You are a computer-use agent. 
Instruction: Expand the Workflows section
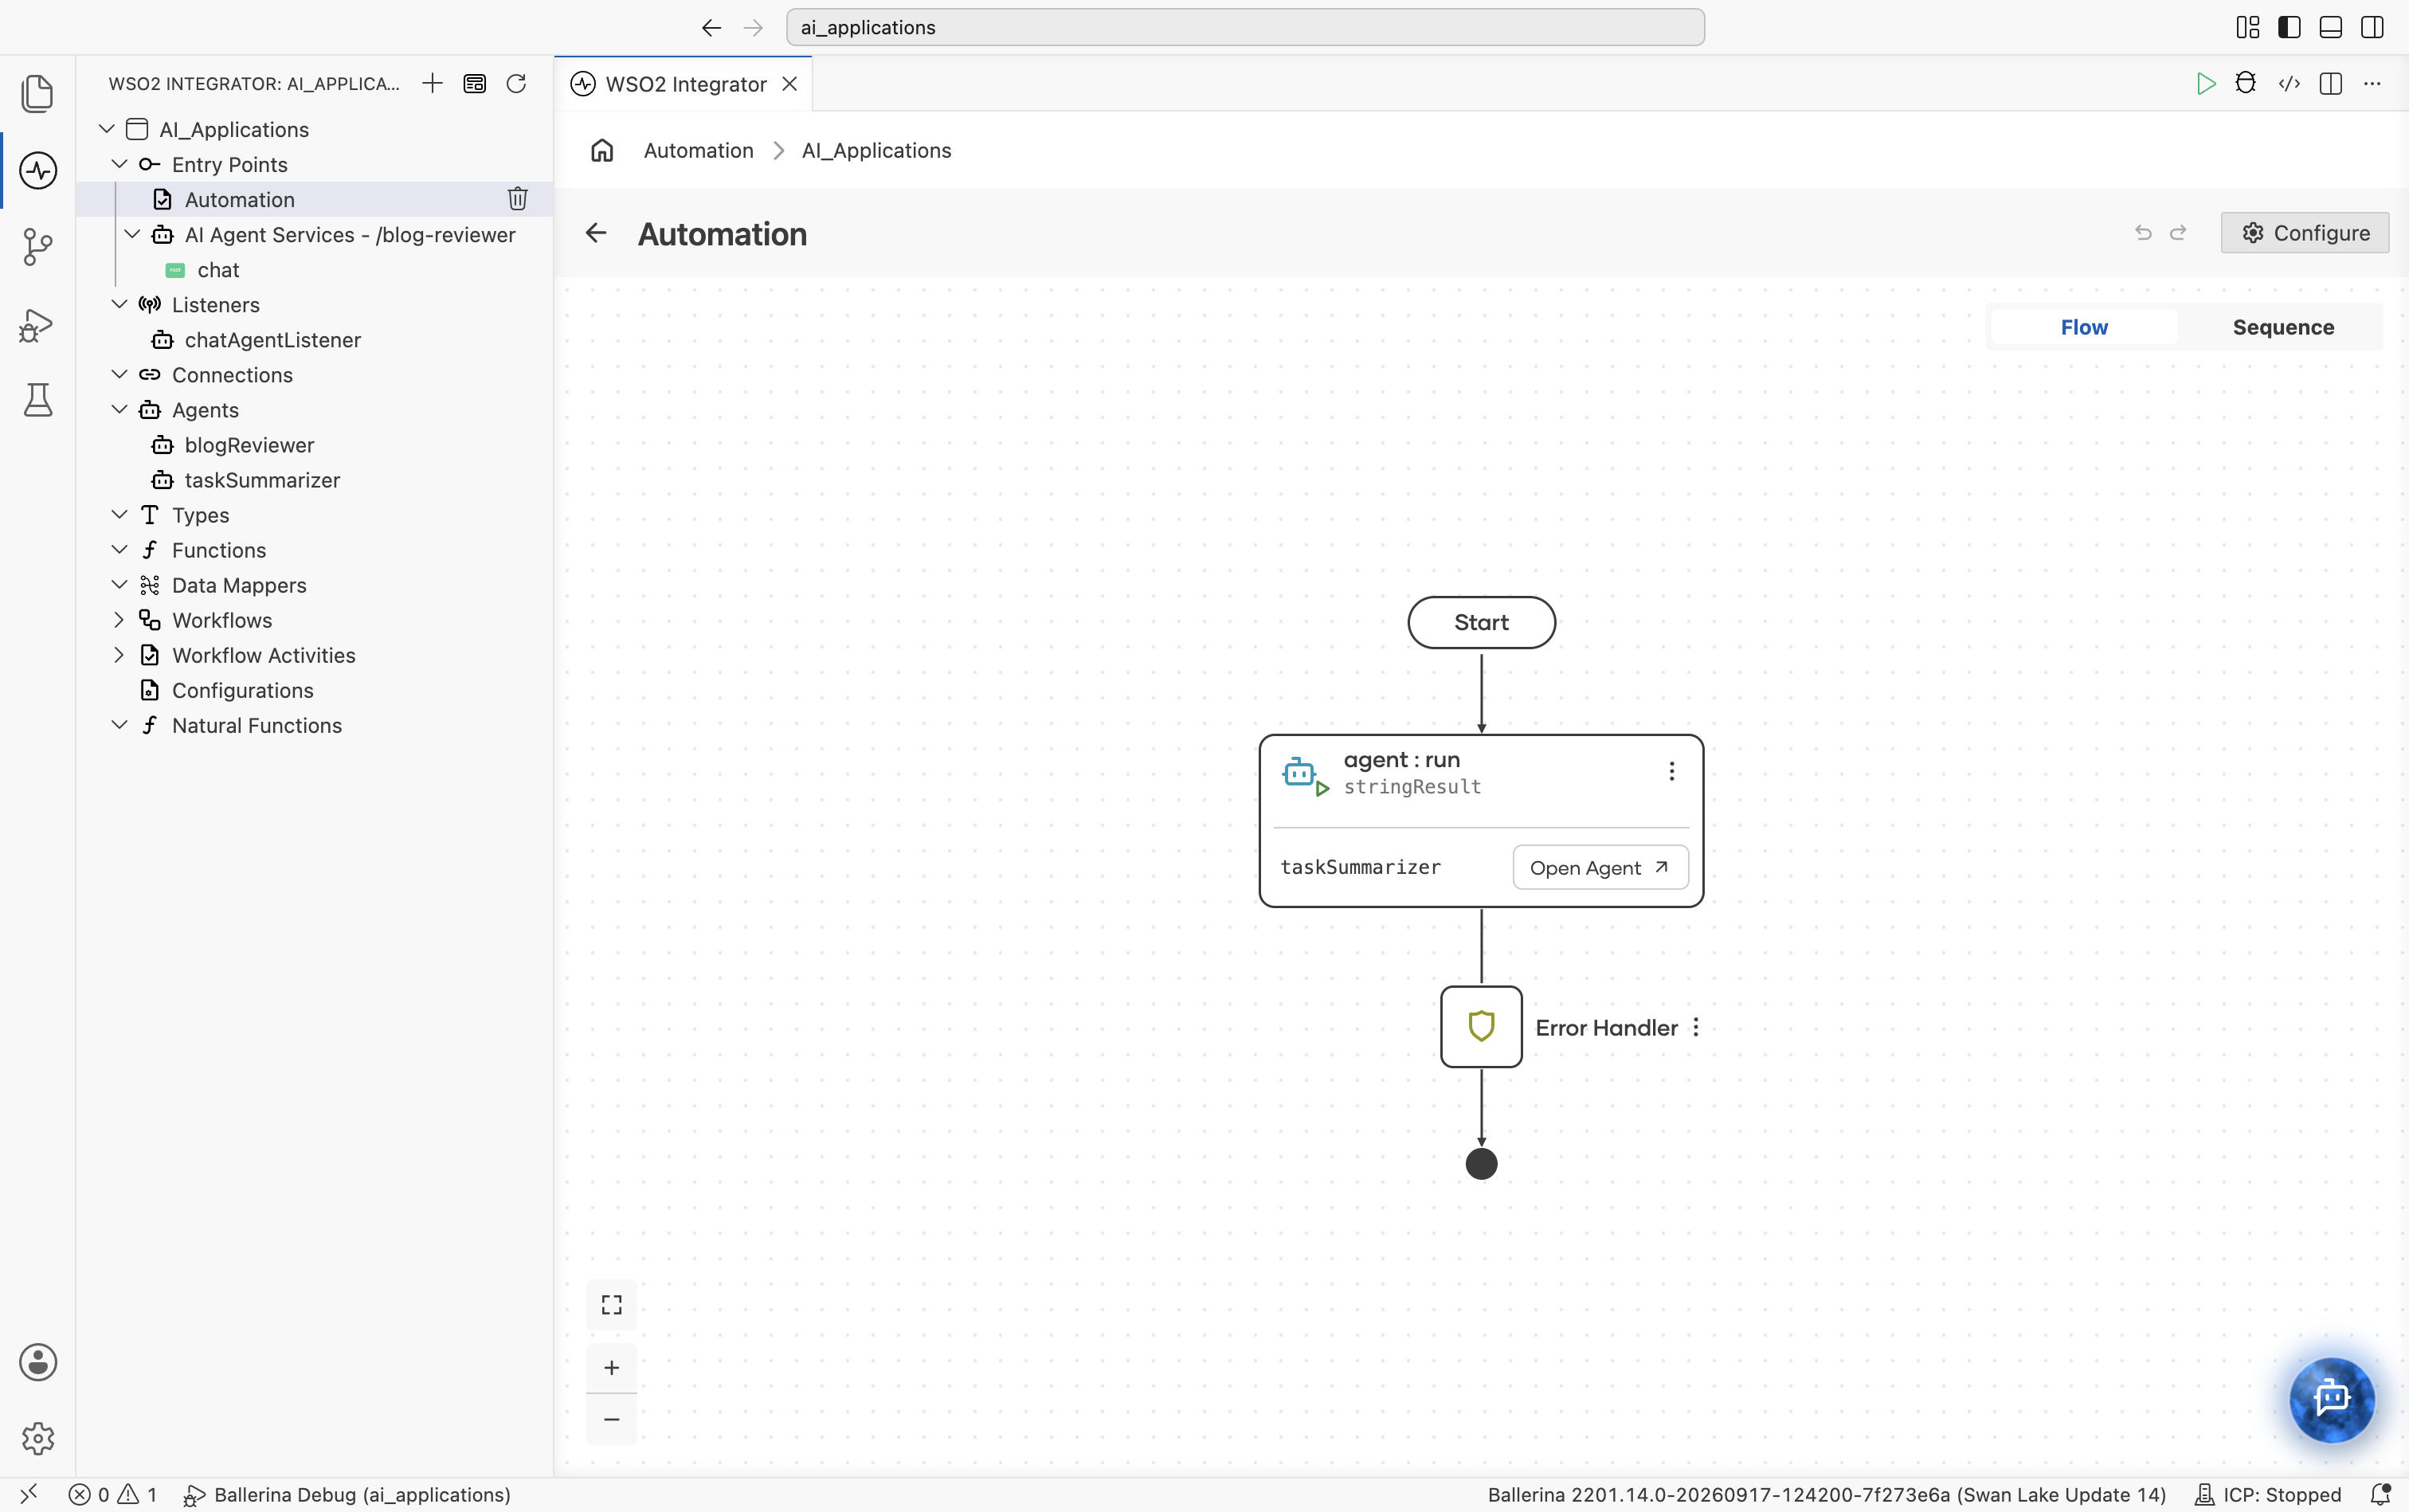119,620
